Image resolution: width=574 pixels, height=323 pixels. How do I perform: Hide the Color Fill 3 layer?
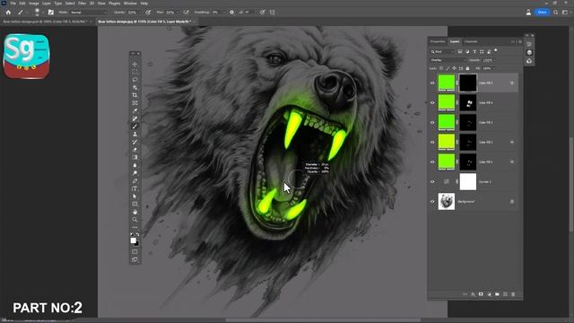pos(432,123)
